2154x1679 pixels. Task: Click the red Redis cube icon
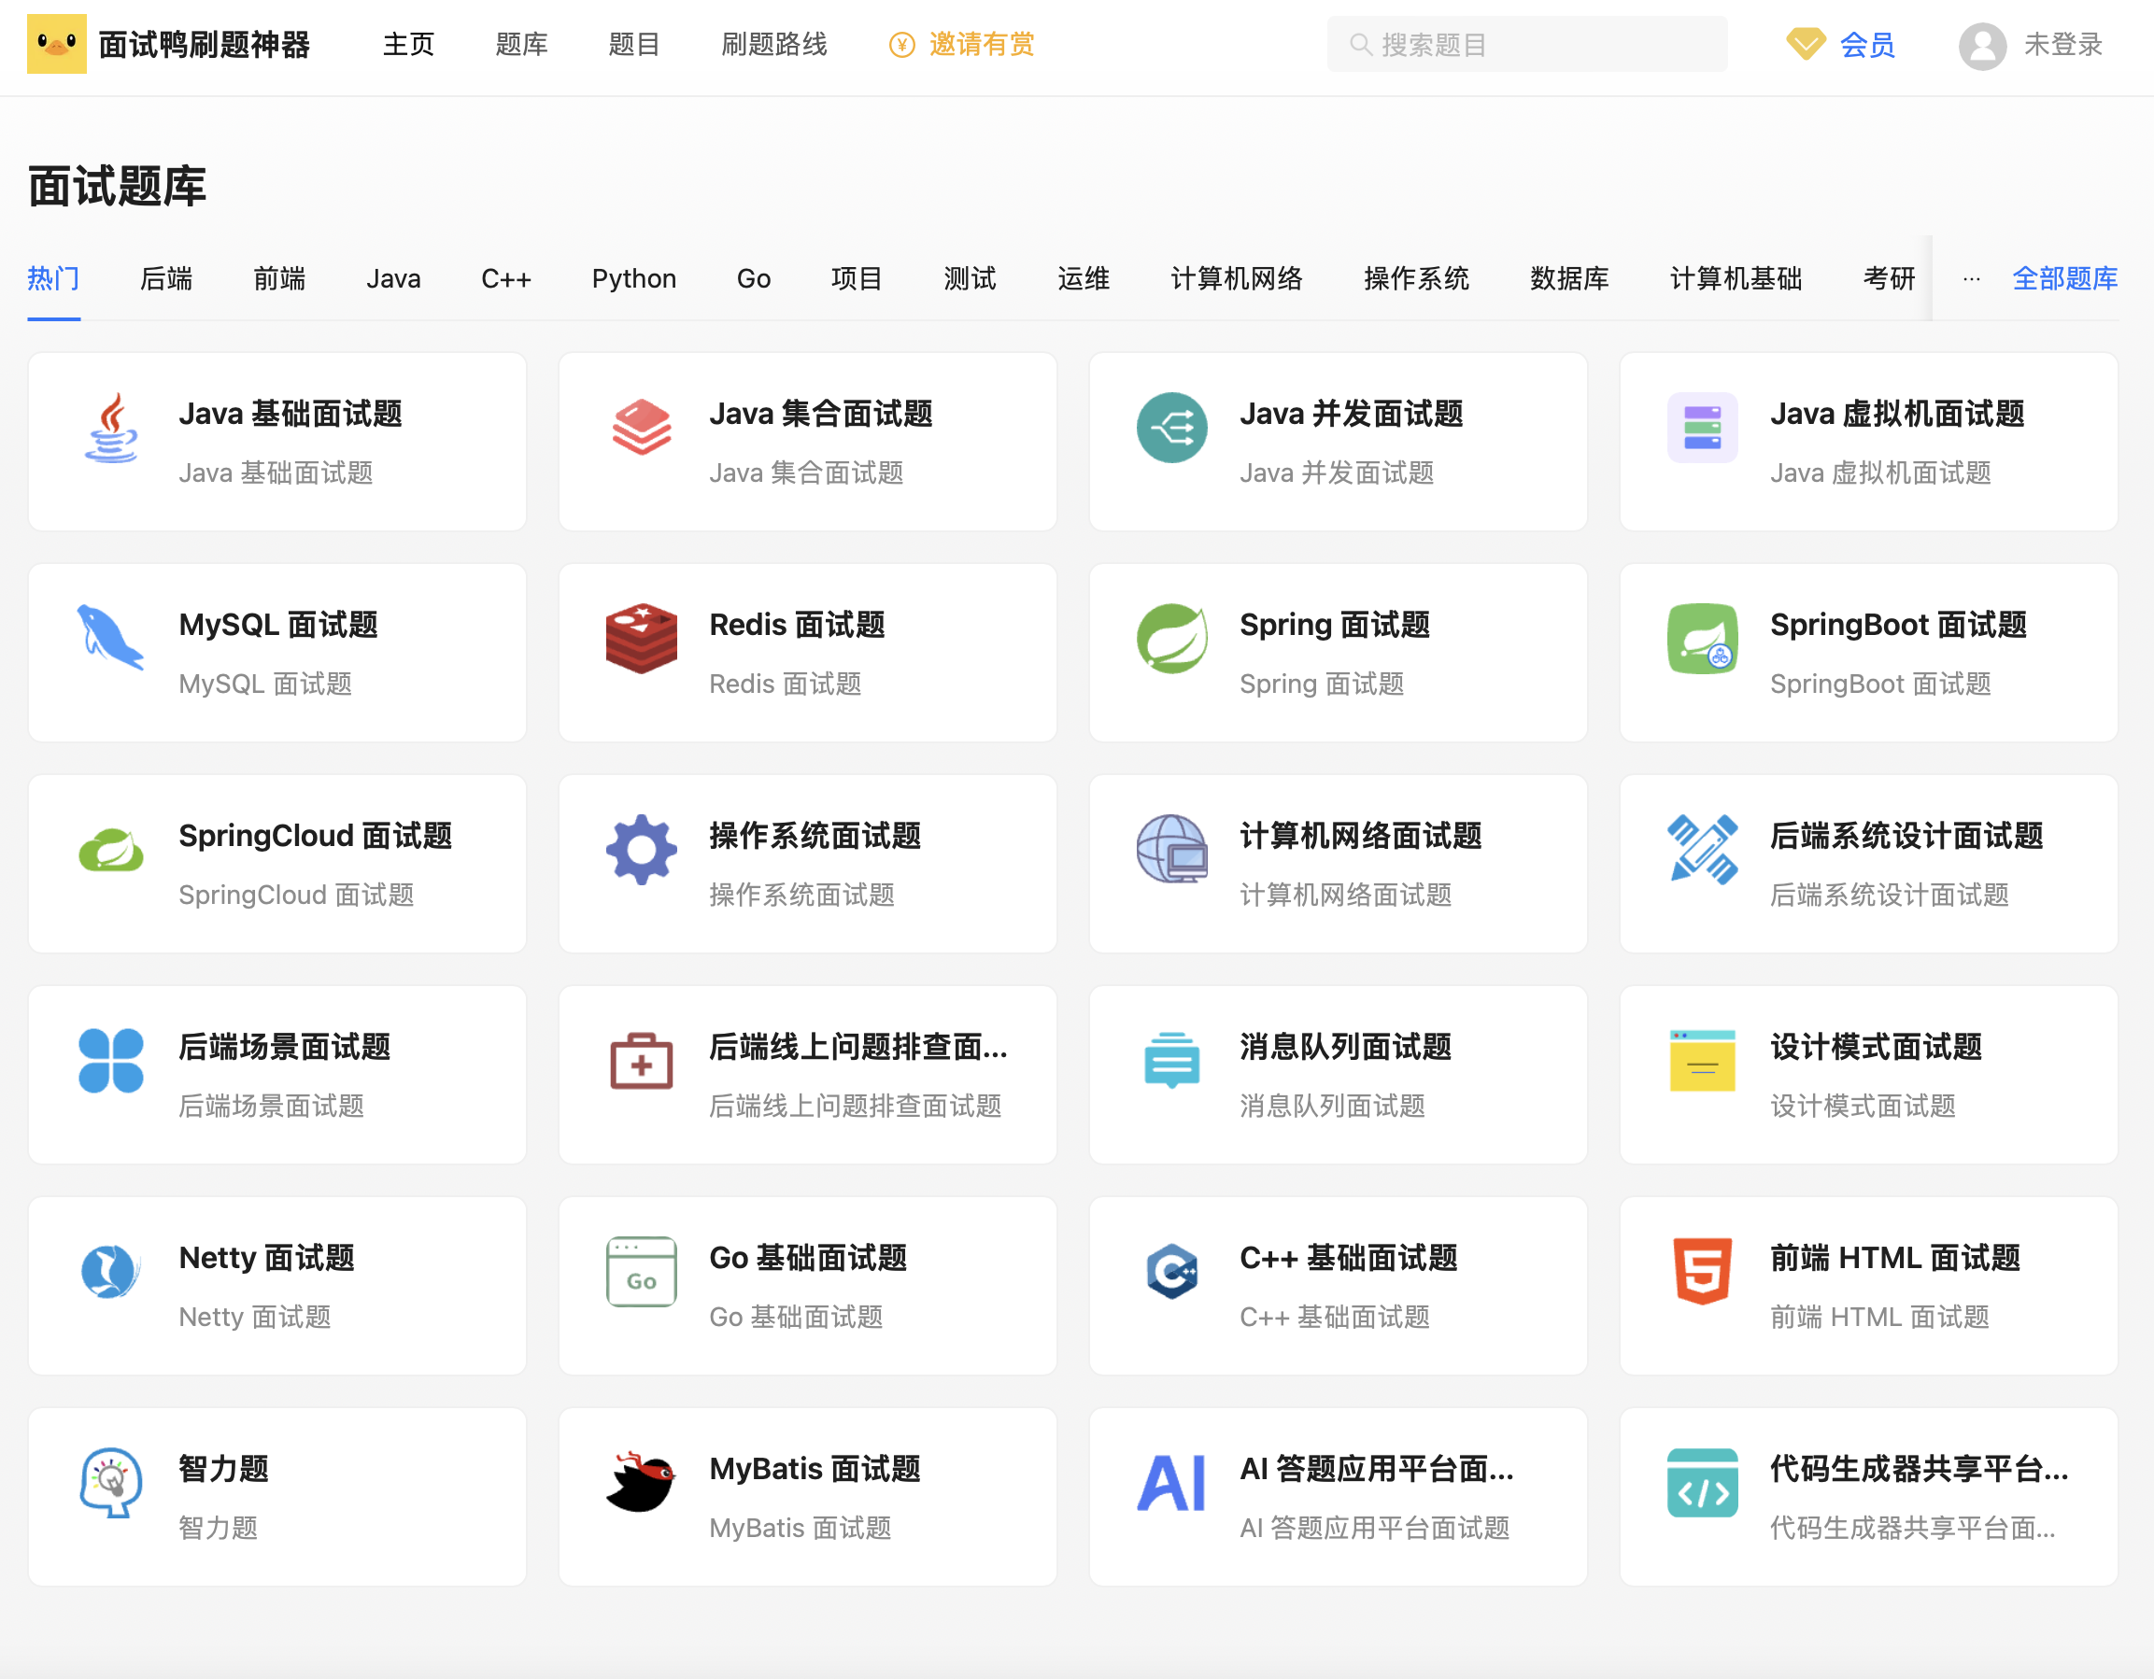coord(642,638)
